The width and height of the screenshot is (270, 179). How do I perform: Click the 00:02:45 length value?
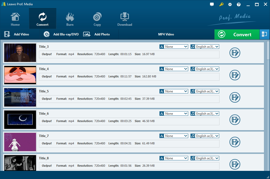(x=126, y=99)
